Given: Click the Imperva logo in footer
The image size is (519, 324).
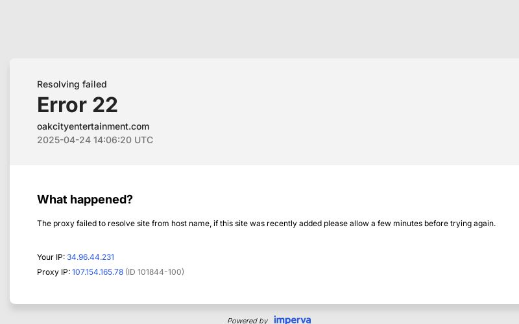Looking at the screenshot, I should pyautogui.click(x=292, y=320).
